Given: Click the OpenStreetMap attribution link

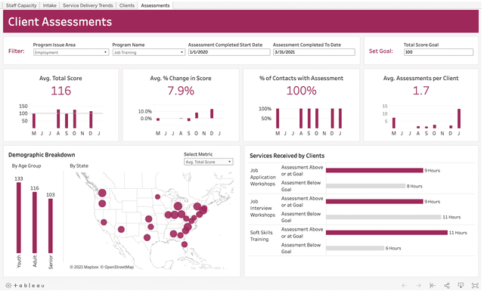Looking at the screenshot, I should [117, 267].
